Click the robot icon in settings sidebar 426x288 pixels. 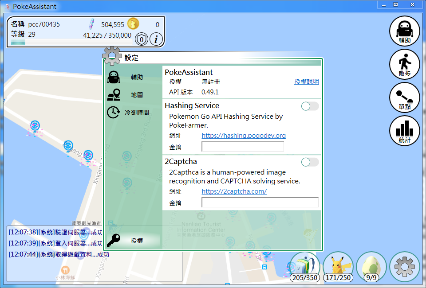(114, 77)
